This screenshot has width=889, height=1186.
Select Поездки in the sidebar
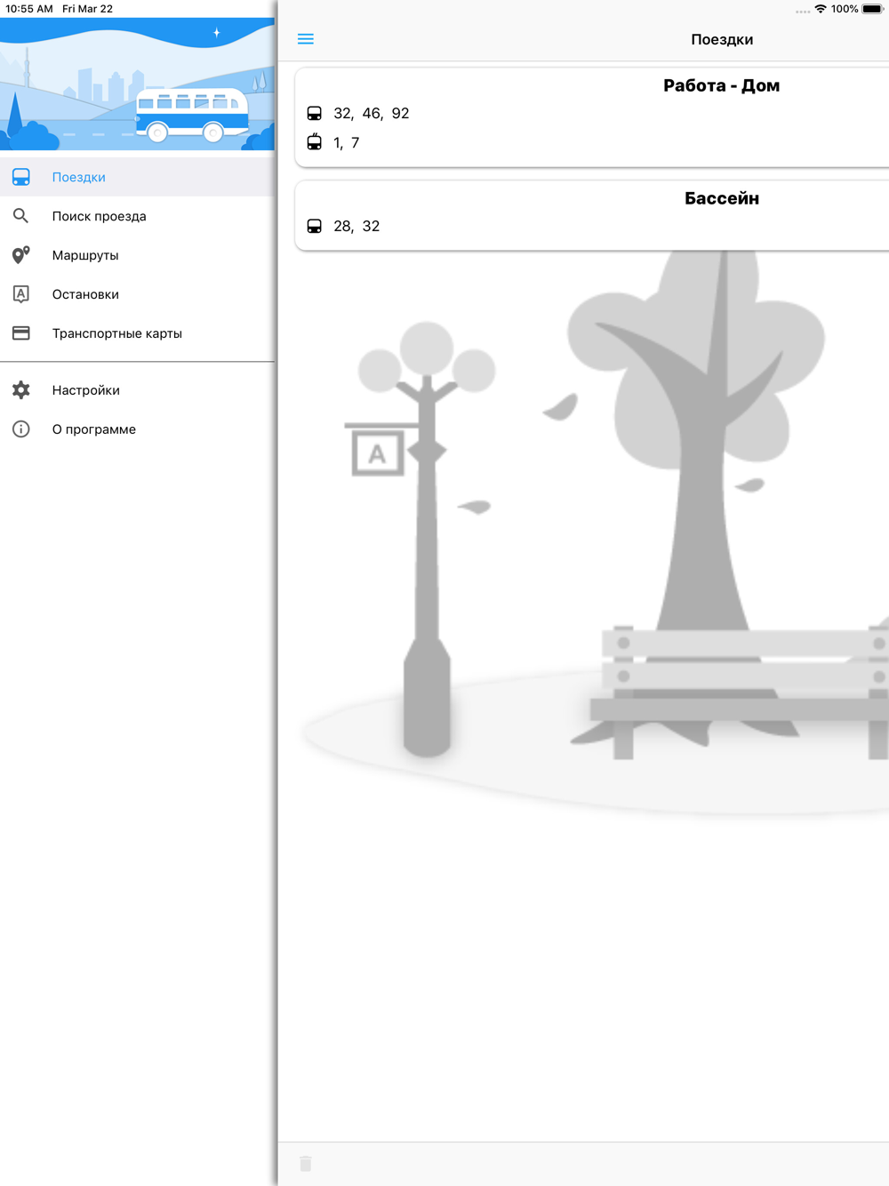(x=138, y=177)
